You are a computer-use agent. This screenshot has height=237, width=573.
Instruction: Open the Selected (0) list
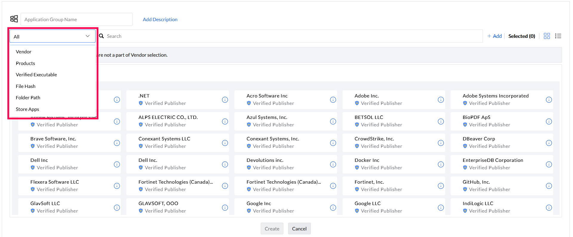click(x=522, y=36)
